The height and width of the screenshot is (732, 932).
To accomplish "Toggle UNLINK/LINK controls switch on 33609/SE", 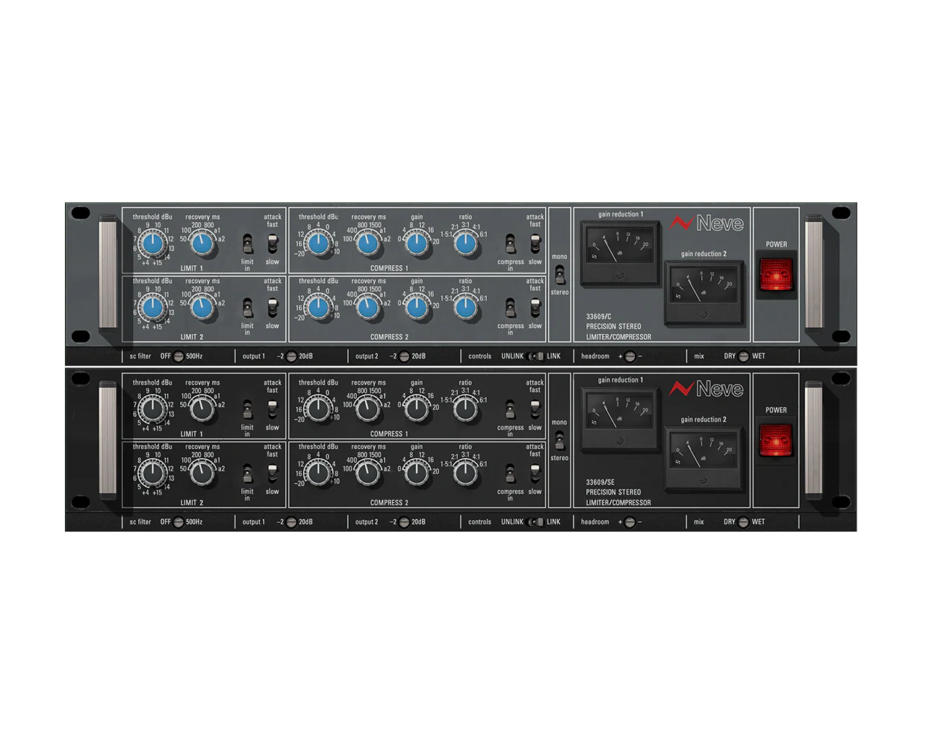I will (x=535, y=522).
